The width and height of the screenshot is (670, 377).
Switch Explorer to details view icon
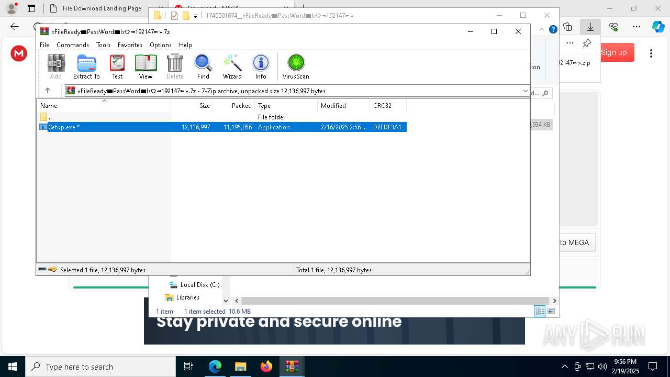coord(540,311)
